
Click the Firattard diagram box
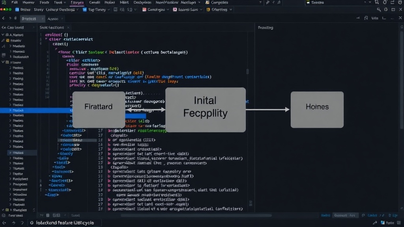point(99,110)
